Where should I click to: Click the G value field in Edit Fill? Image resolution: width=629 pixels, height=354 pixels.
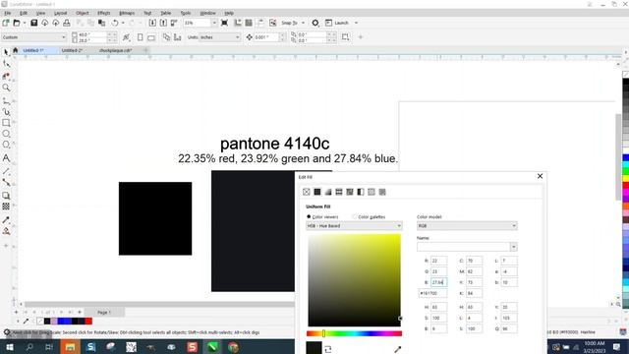click(x=438, y=271)
